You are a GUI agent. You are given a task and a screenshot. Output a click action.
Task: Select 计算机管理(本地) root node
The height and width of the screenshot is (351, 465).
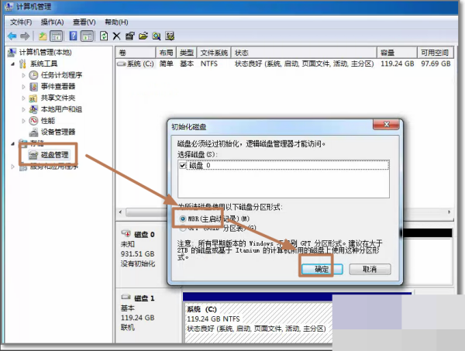pos(45,53)
